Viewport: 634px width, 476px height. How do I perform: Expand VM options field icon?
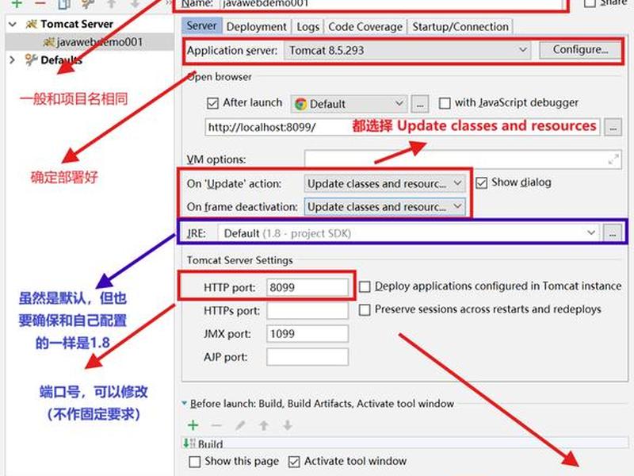[613, 159]
